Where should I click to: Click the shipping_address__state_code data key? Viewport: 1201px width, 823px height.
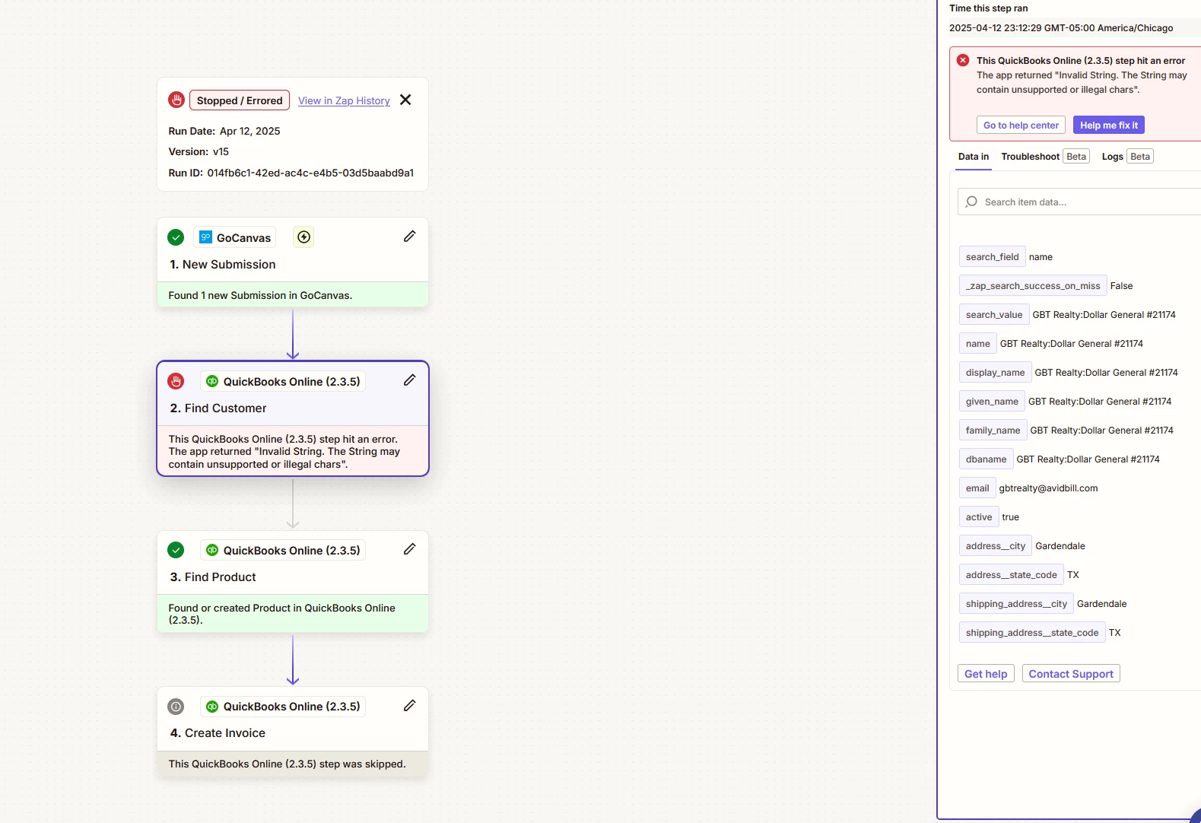[1032, 633]
